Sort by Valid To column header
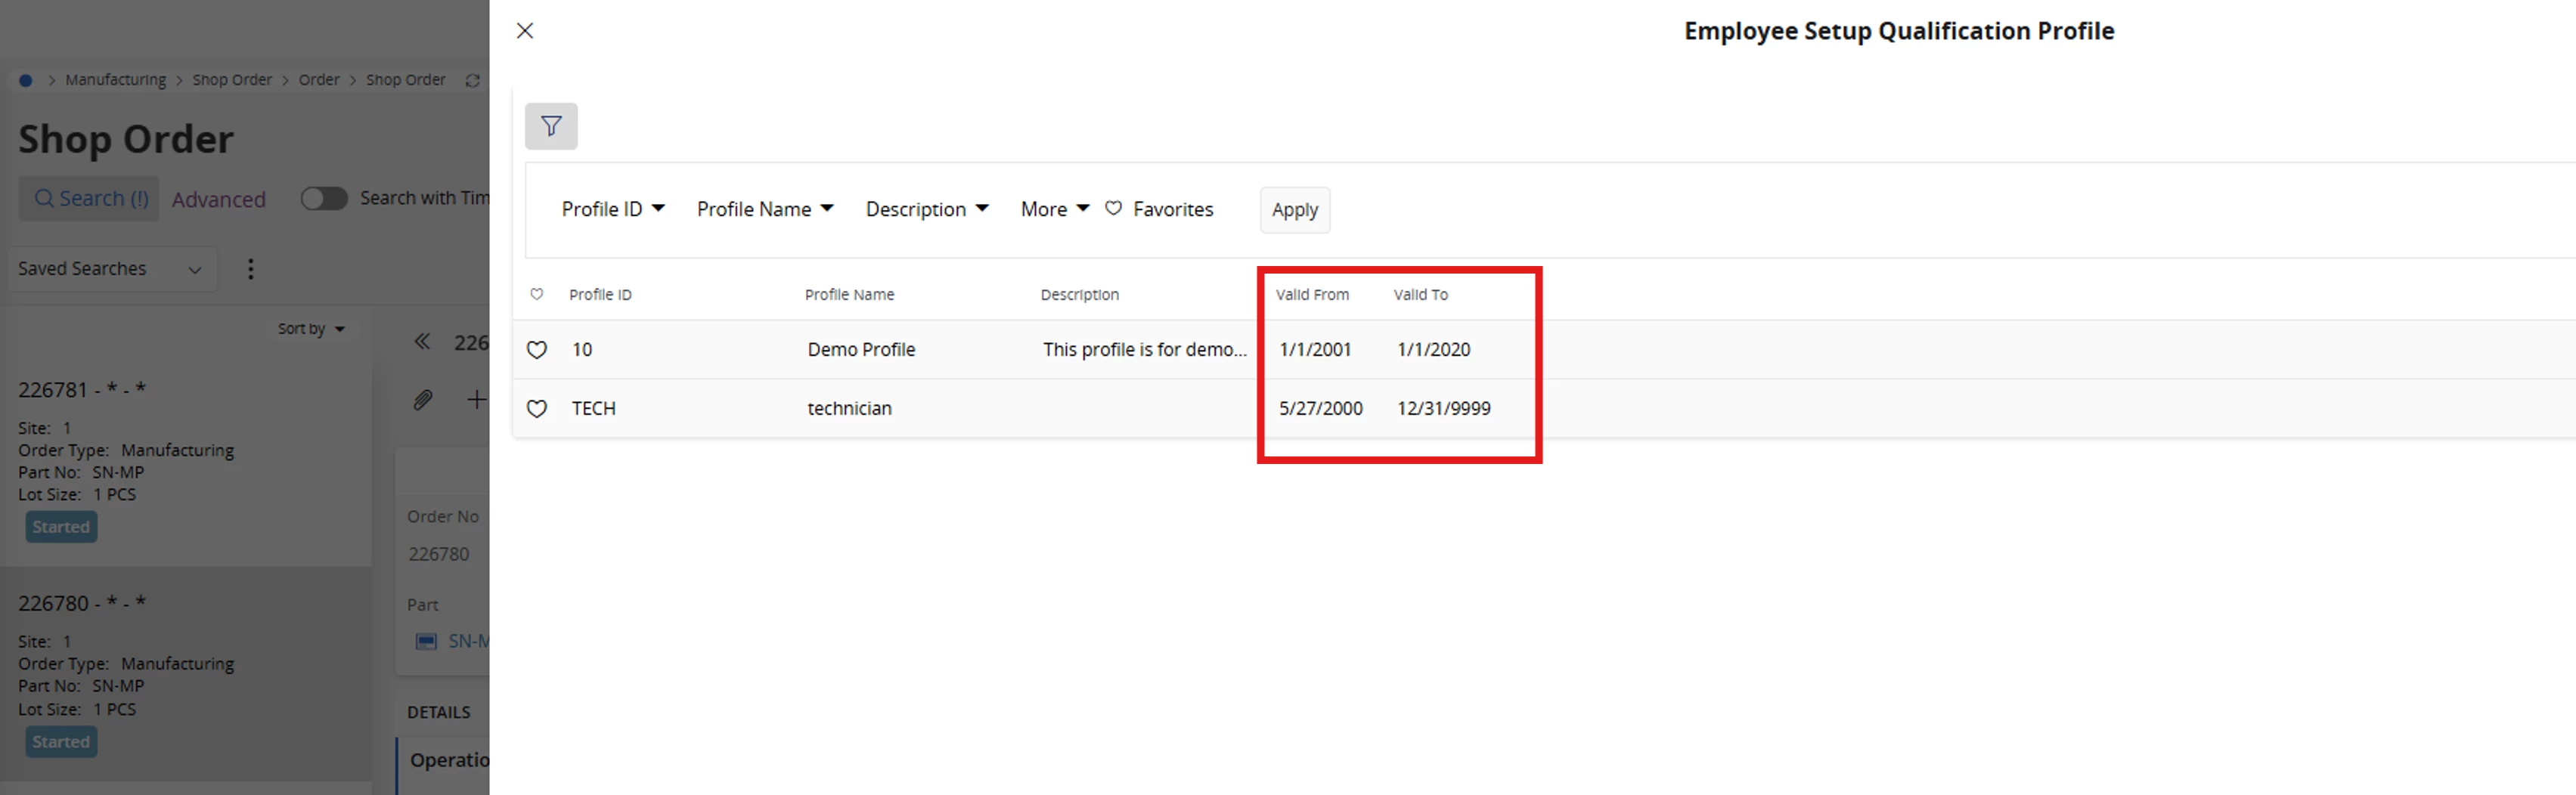 pos(1420,295)
